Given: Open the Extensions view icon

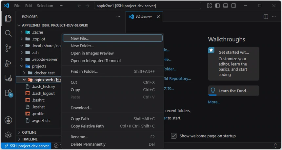Looking at the screenshot, I should 8,93.
